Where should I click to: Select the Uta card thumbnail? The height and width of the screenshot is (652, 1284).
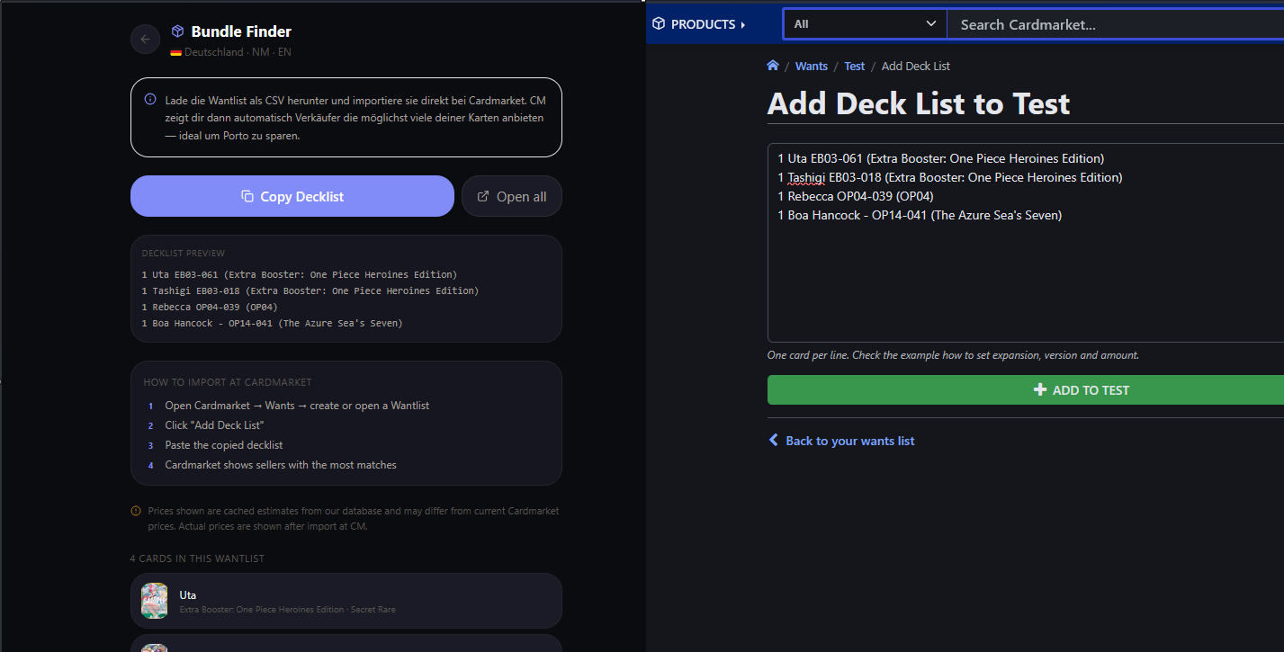point(155,601)
